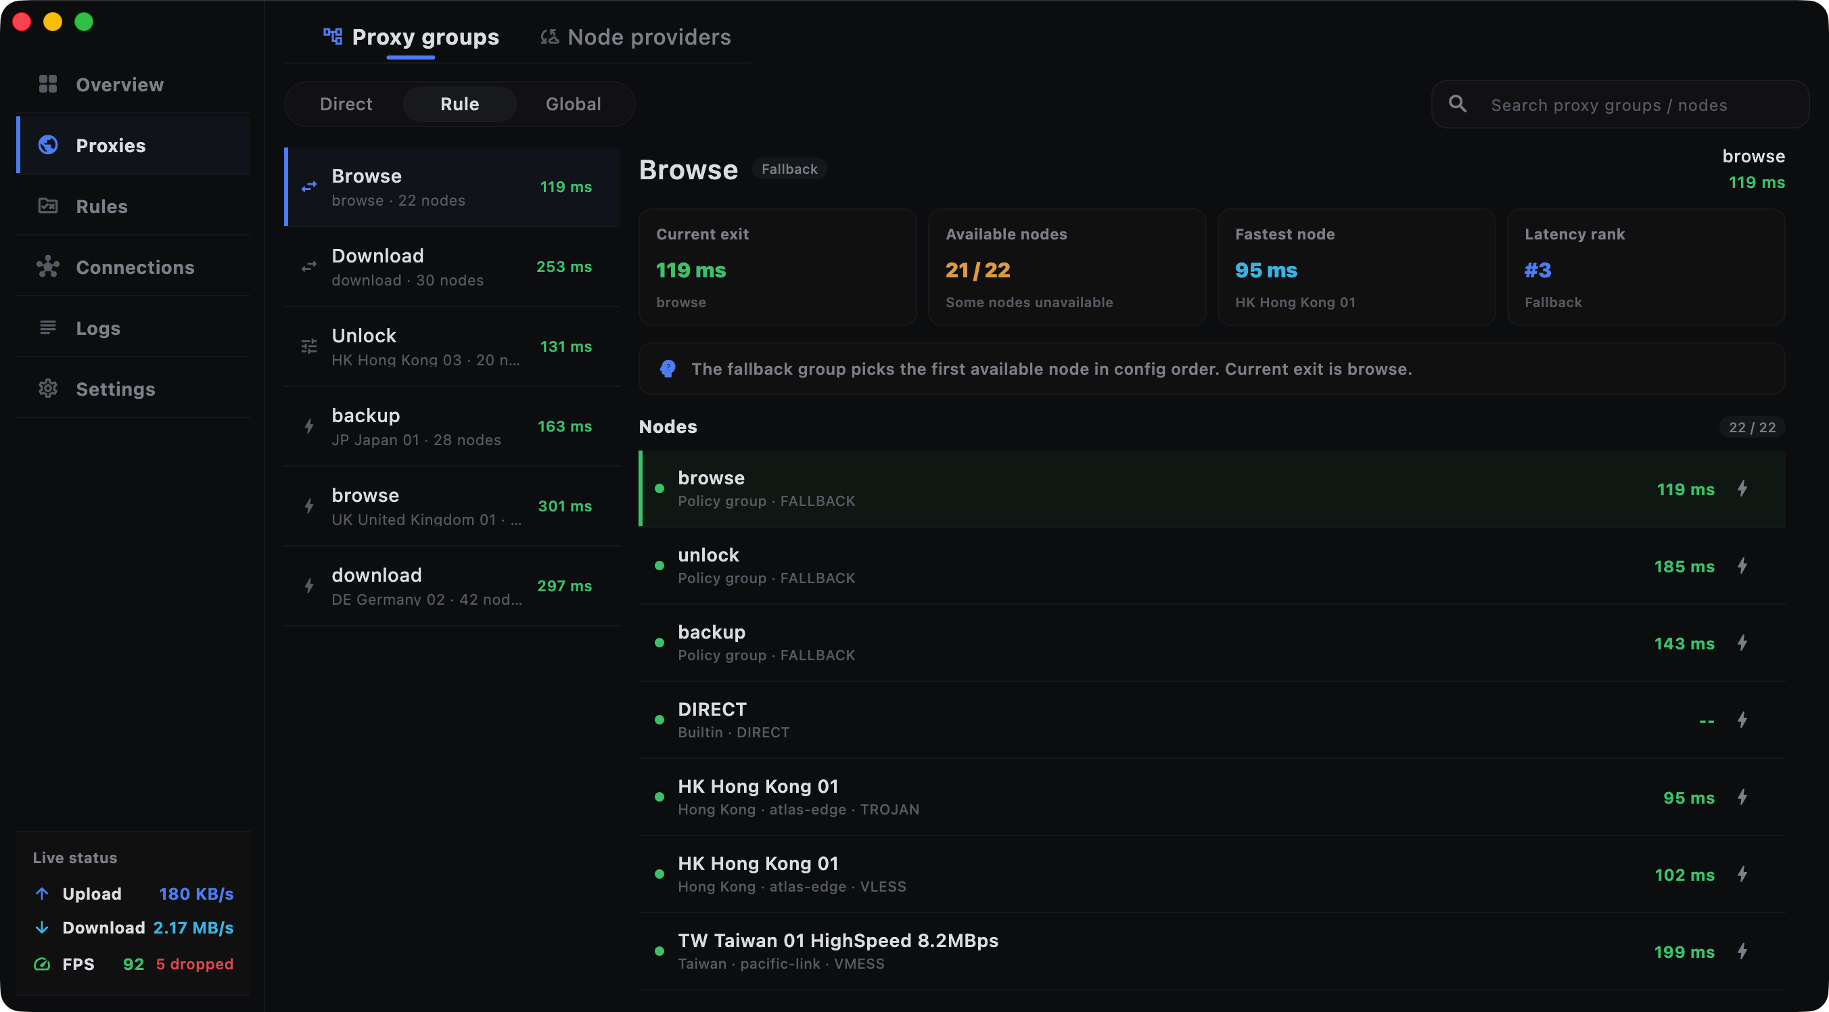Click the bolt icon beside lowercase browse group
Image resolution: width=1829 pixels, height=1012 pixels.
tap(309, 507)
